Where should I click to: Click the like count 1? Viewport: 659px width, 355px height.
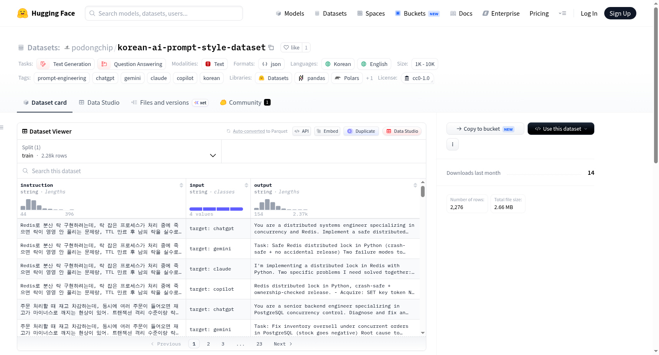[306, 47]
